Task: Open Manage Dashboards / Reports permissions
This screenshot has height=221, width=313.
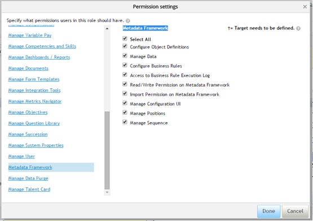Action: [x=39, y=57]
